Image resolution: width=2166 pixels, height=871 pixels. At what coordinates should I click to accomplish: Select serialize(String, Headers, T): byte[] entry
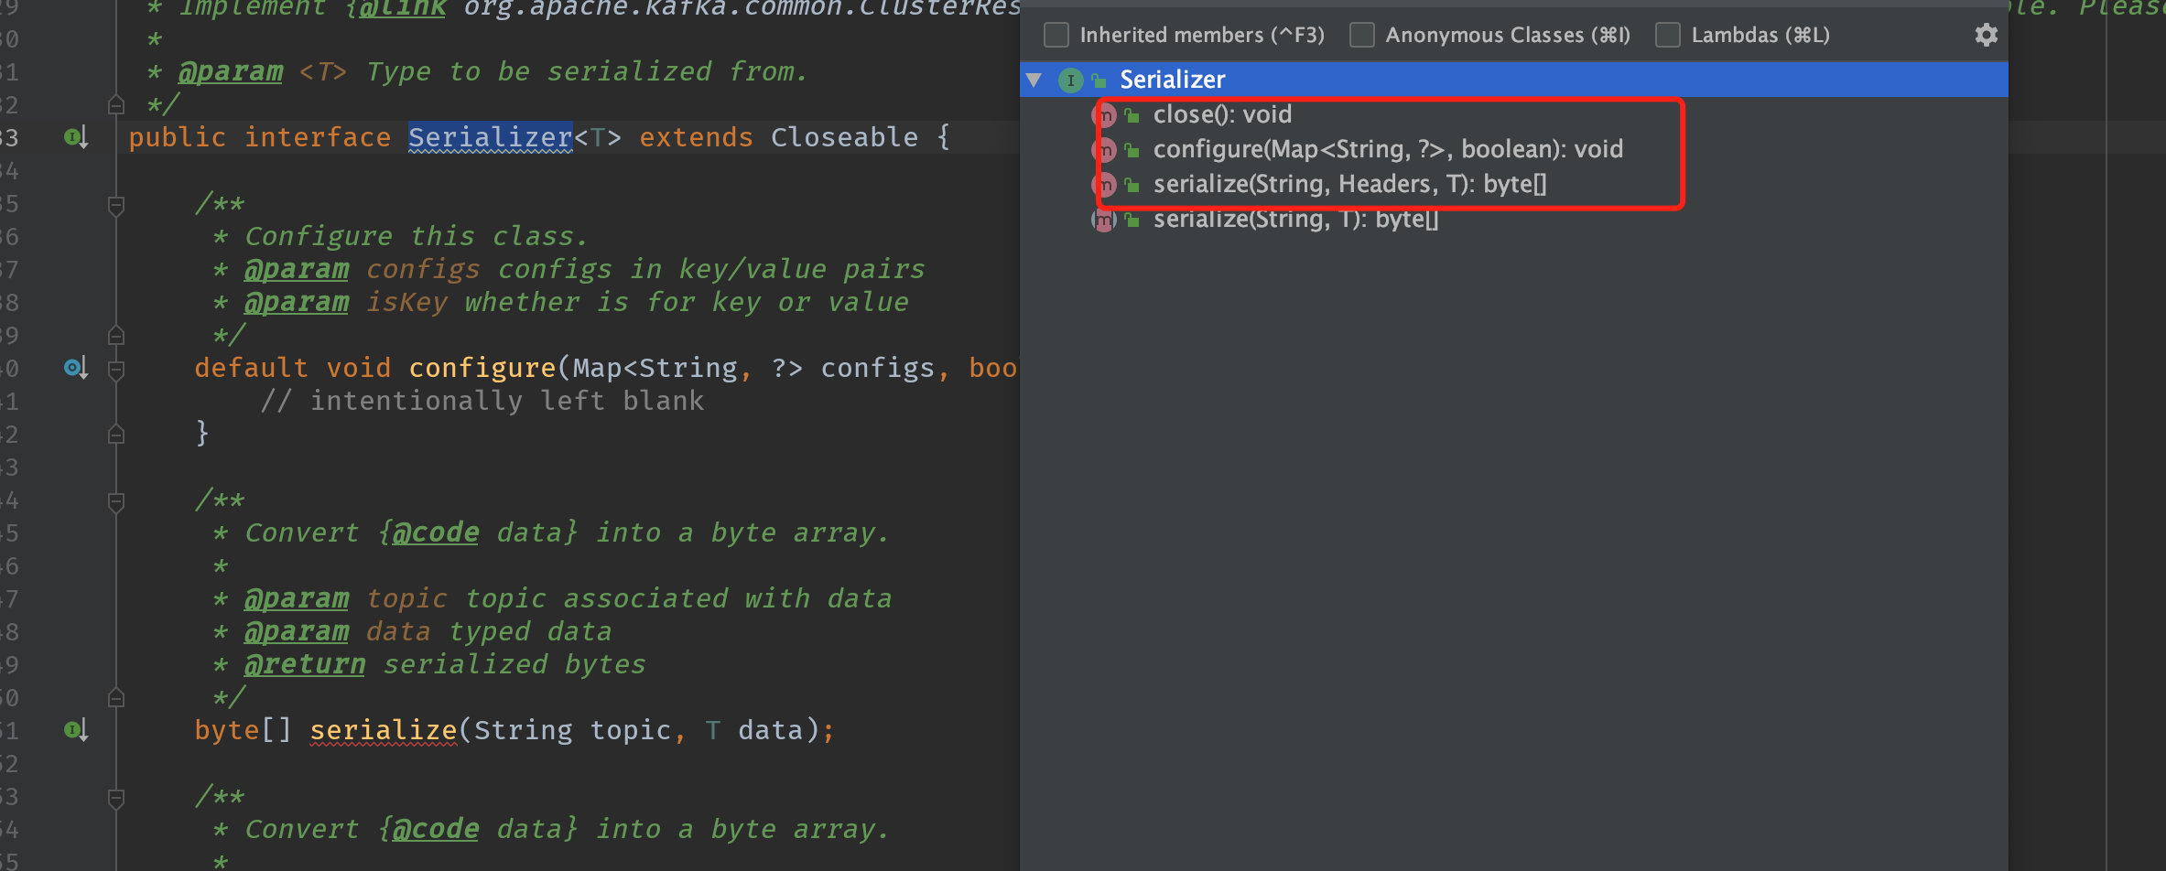point(1349,184)
